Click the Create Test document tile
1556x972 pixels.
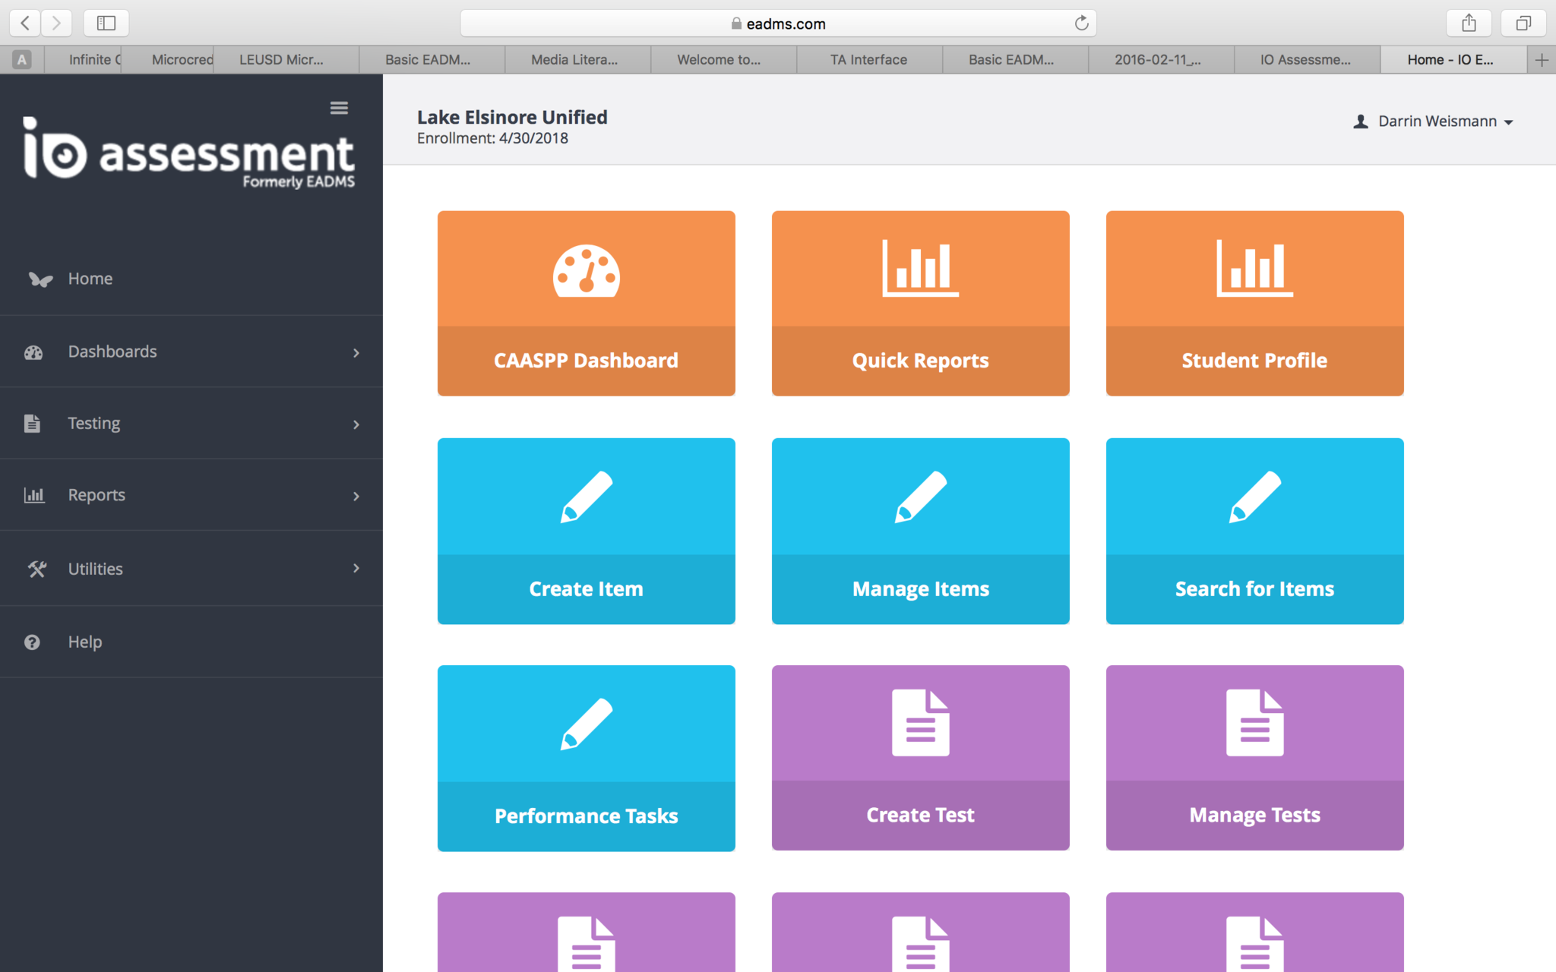(x=920, y=757)
